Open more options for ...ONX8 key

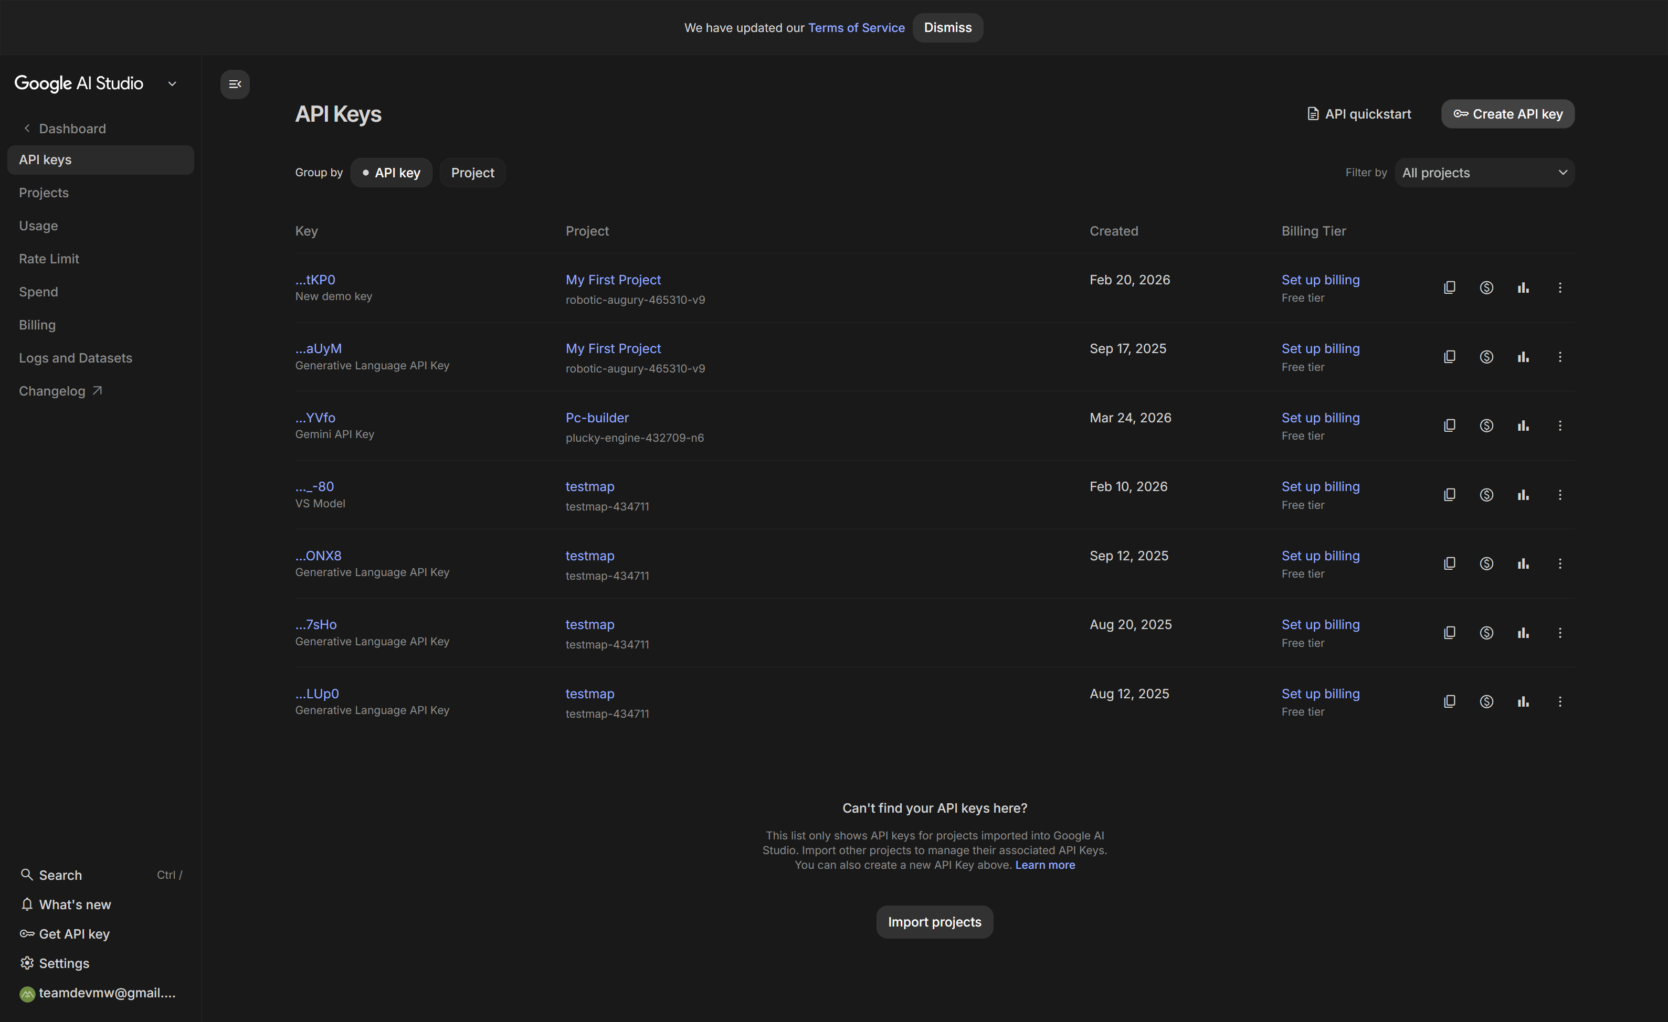[1560, 564]
